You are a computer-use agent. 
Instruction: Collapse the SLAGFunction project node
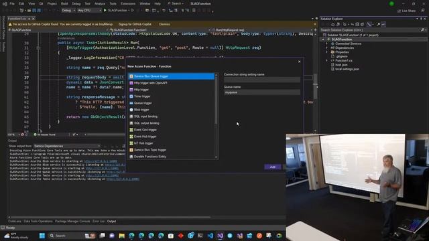(323, 39)
